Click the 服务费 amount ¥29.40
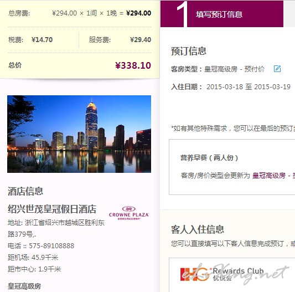Viewport: 295px width, 292px height. (141, 40)
